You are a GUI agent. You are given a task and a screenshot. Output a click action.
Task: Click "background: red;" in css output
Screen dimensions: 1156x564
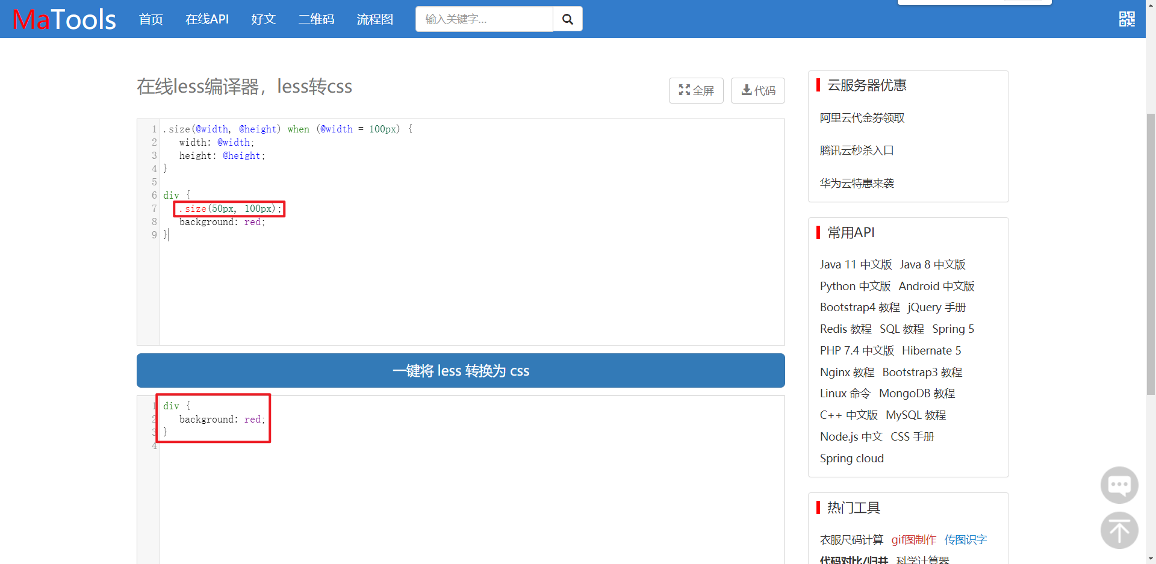click(222, 419)
